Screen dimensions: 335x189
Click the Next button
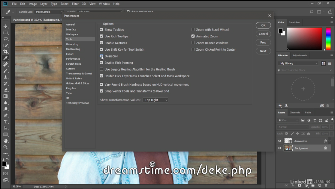[x=263, y=51]
